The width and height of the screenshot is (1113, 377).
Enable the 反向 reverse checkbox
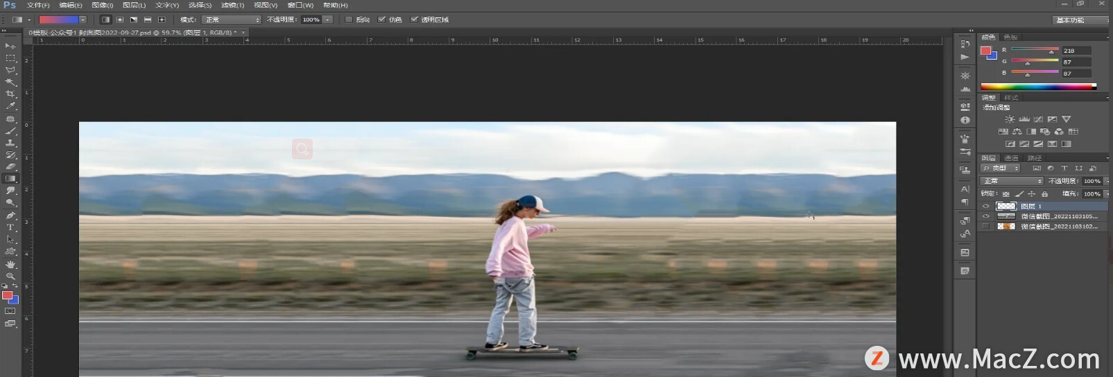pyautogui.click(x=349, y=19)
